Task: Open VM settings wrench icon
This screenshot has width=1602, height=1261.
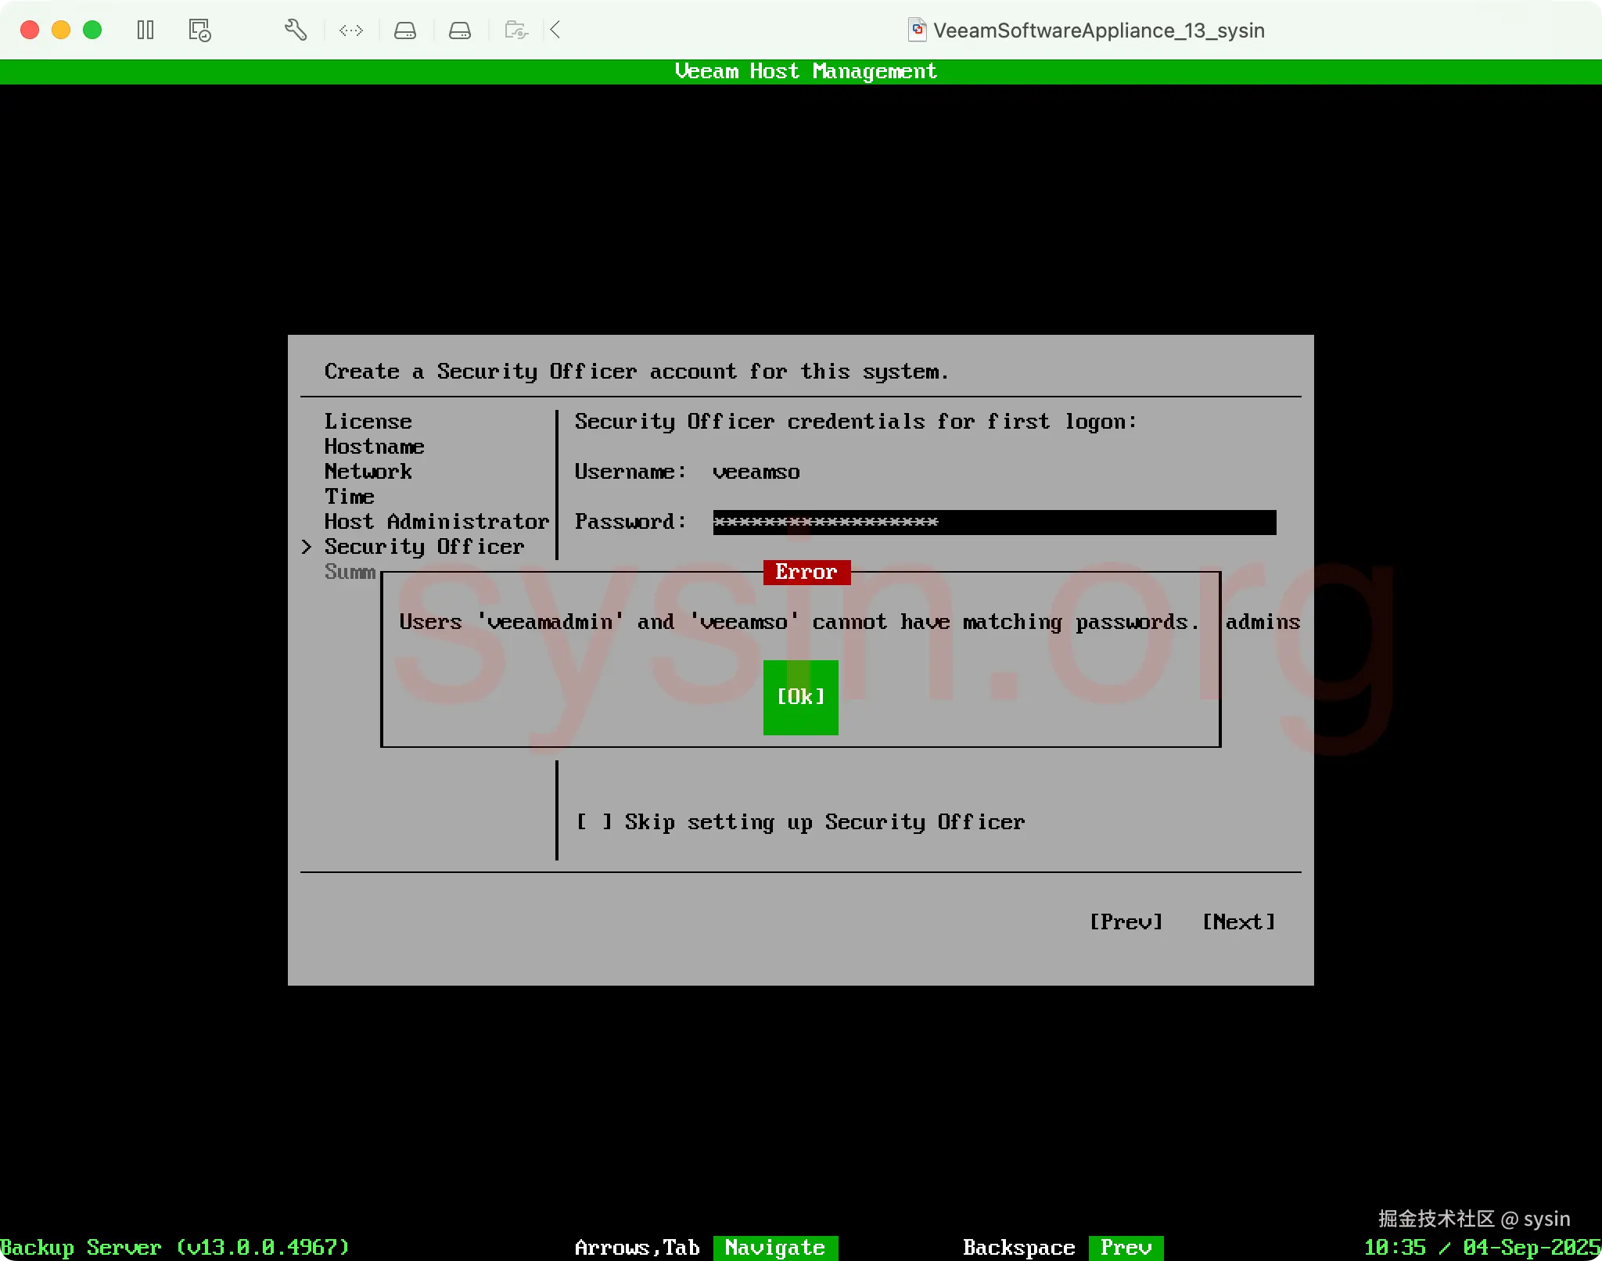Action: click(295, 31)
